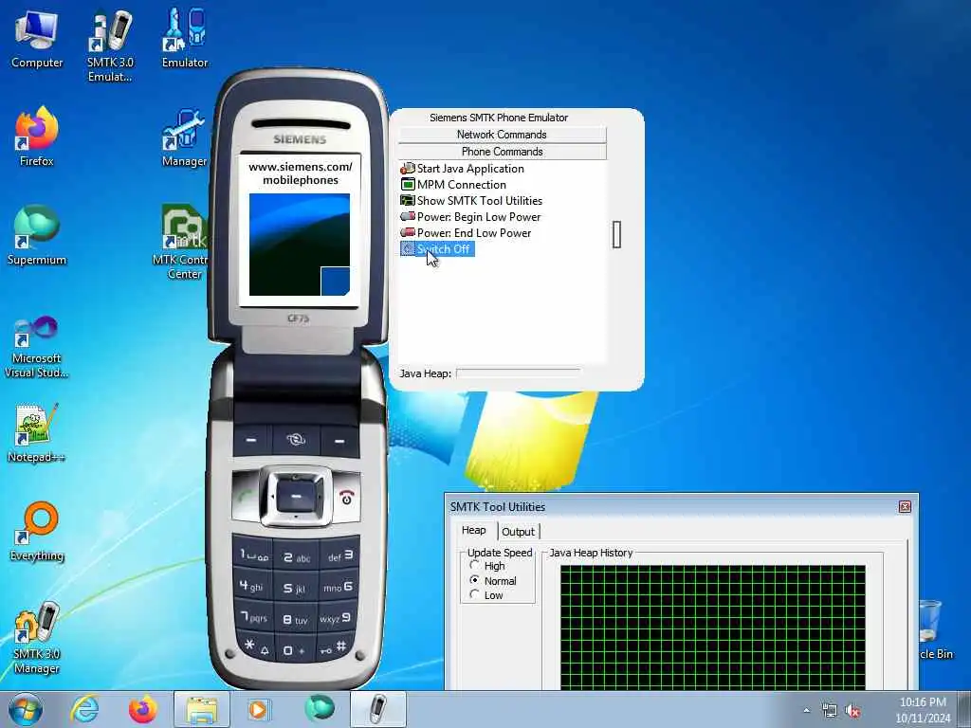Open the Recycle Bin icon

click(932, 630)
